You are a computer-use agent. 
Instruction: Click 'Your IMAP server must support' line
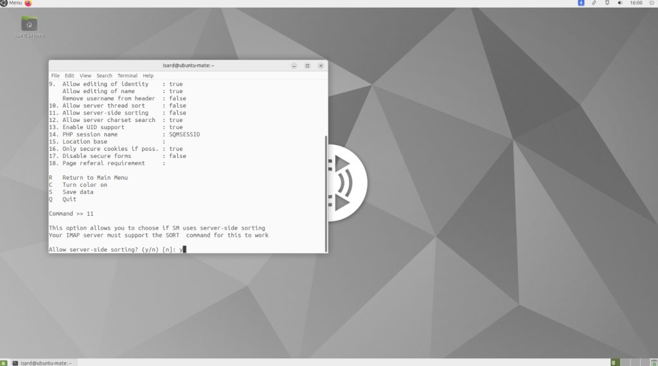point(159,235)
